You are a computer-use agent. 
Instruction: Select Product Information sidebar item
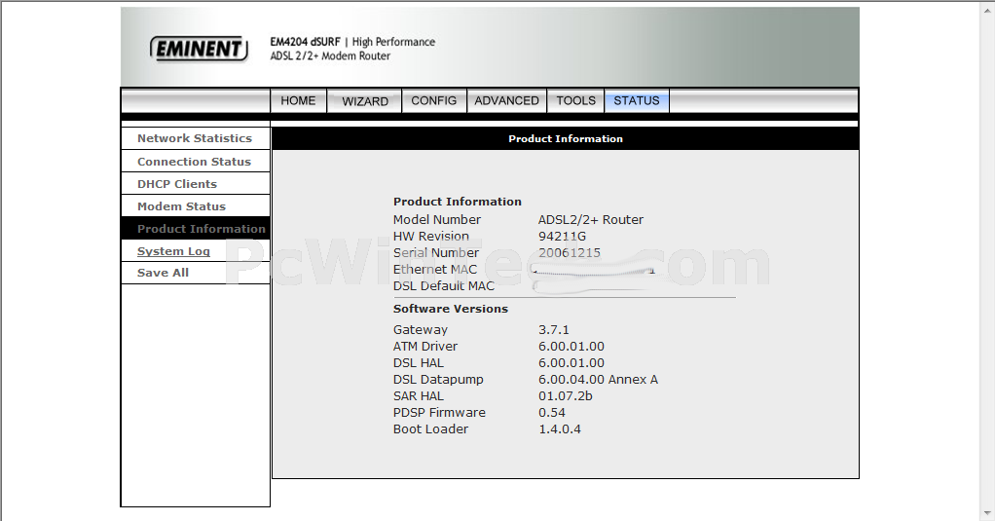click(x=195, y=229)
